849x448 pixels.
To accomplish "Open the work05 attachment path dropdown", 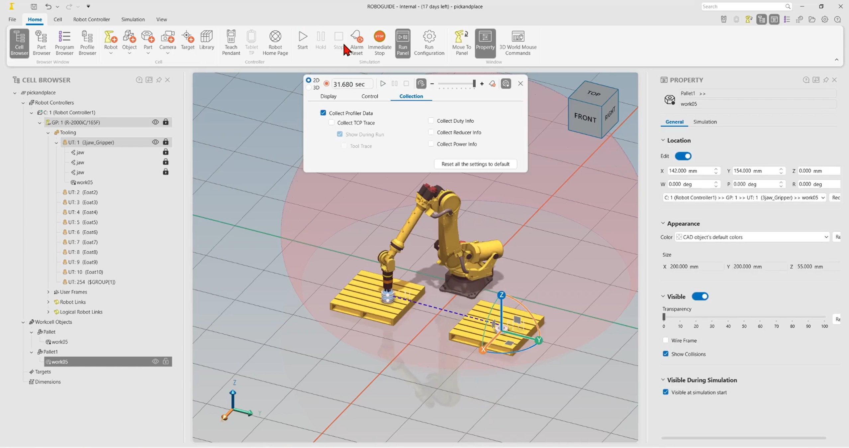I will (744, 197).
